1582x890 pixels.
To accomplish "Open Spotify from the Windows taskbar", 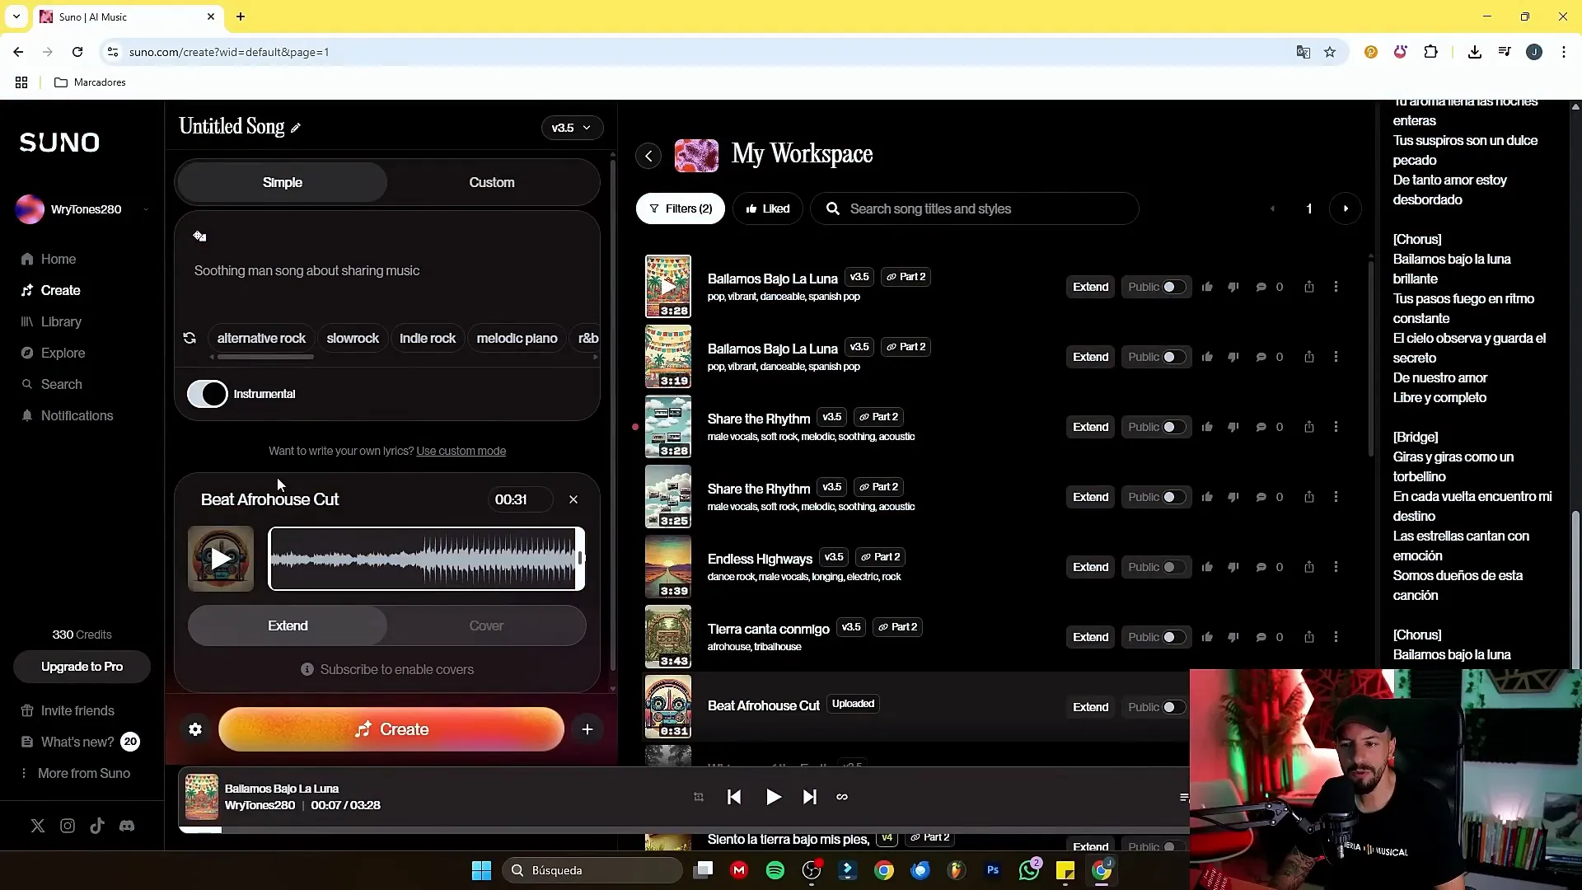I will coord(775,870).
